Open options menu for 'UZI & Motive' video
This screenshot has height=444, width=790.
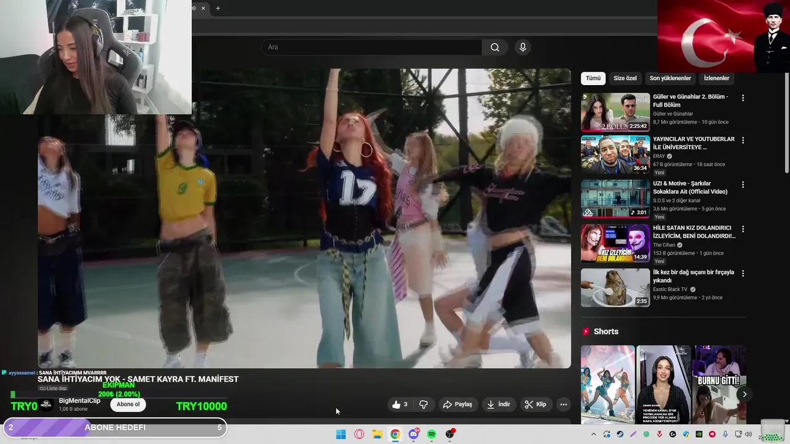pyautogui.click(x=742, y=185)
